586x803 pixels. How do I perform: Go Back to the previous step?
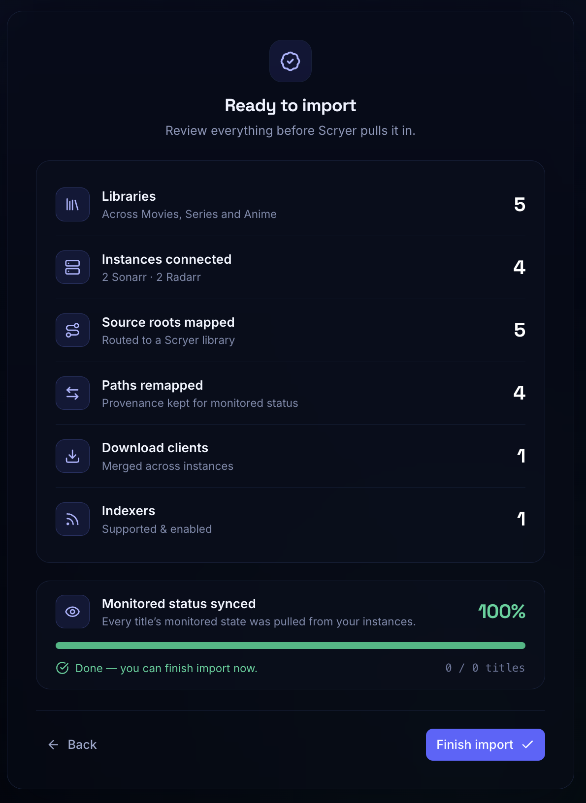[x=72, y=744]
